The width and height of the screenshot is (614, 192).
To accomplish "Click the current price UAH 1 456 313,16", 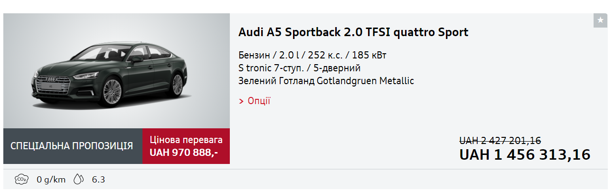I will coord(525,155).
